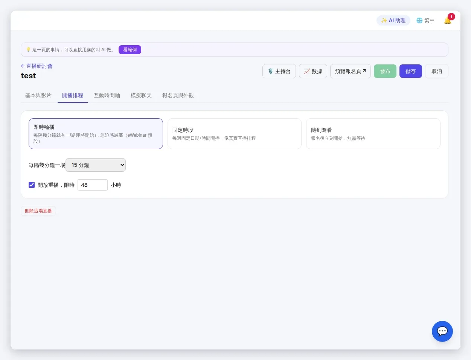The width and height of the screenshot is (471, 360).
Task: Click the 看範例 button
Action: tap(130, 50)
